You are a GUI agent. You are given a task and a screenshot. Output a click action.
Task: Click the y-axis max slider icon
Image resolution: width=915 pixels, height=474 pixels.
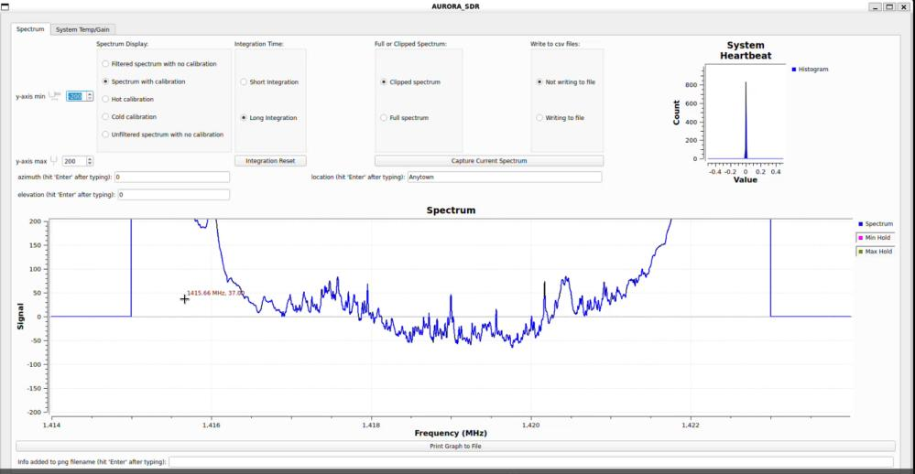point(54,160)
